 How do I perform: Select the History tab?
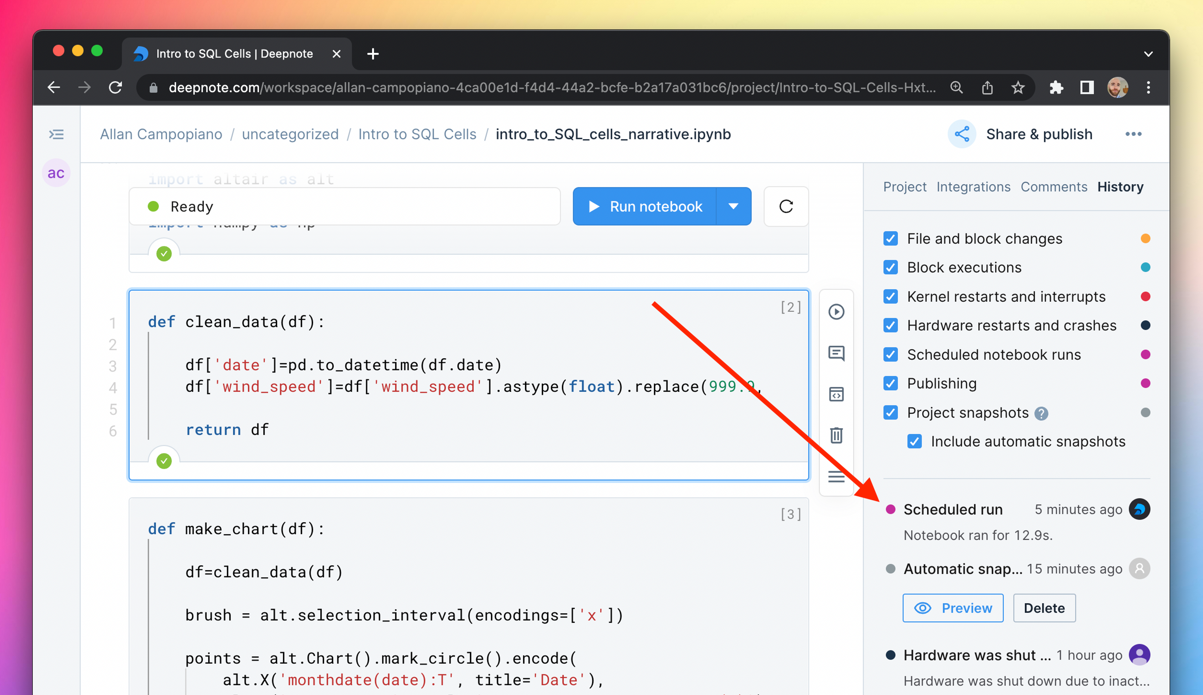coord(1120,187)
